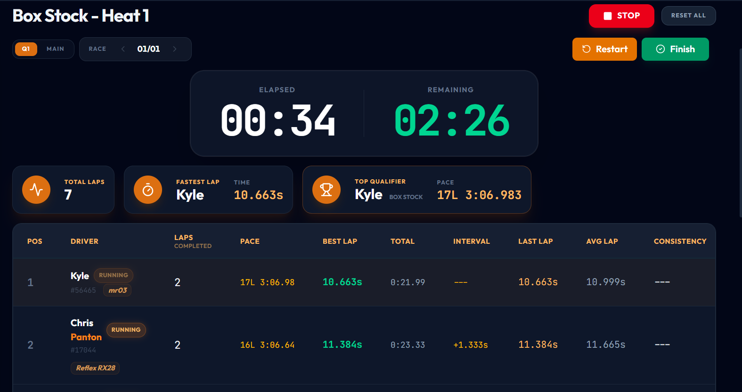
Task: Click the fastest lap stopwatch icon
Action: (148, 190)
